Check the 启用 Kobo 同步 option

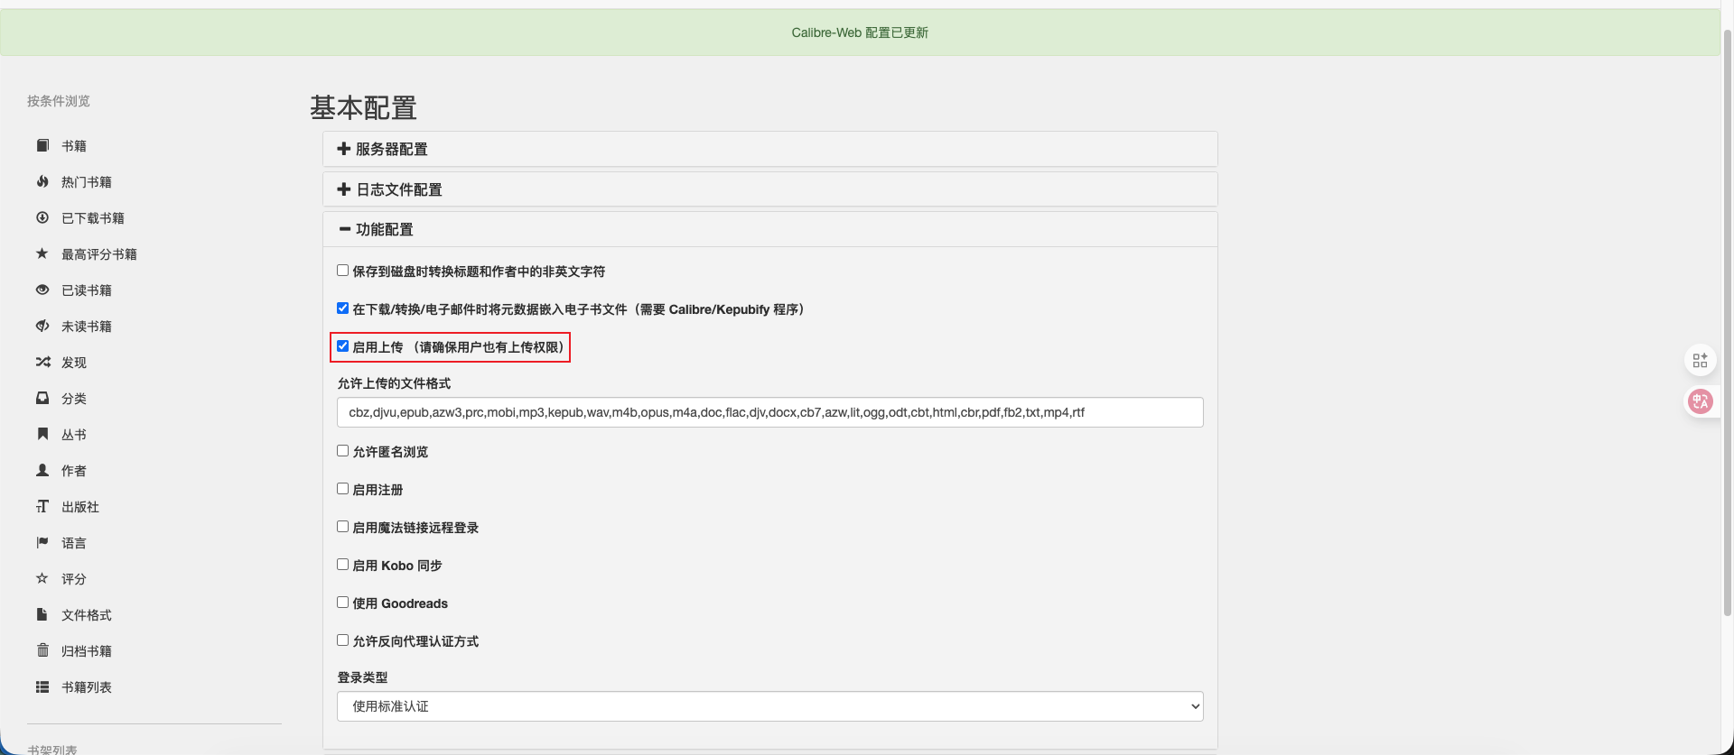pos(343,565)
